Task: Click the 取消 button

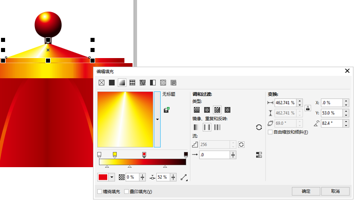Action: 335,191
